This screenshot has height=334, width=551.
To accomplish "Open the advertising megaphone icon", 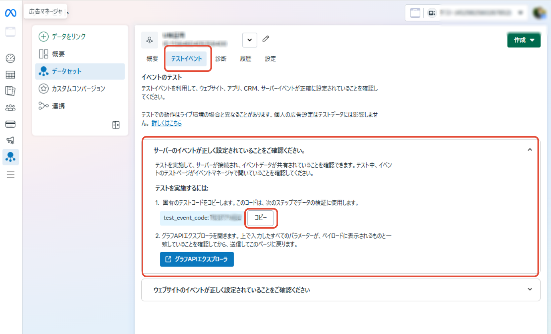I will [x=10, y=140].
